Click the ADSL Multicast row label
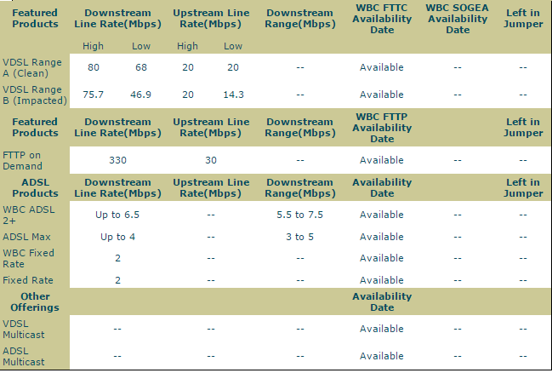The width and height of the screenshot is (552, 373). [x=23, y=357]
